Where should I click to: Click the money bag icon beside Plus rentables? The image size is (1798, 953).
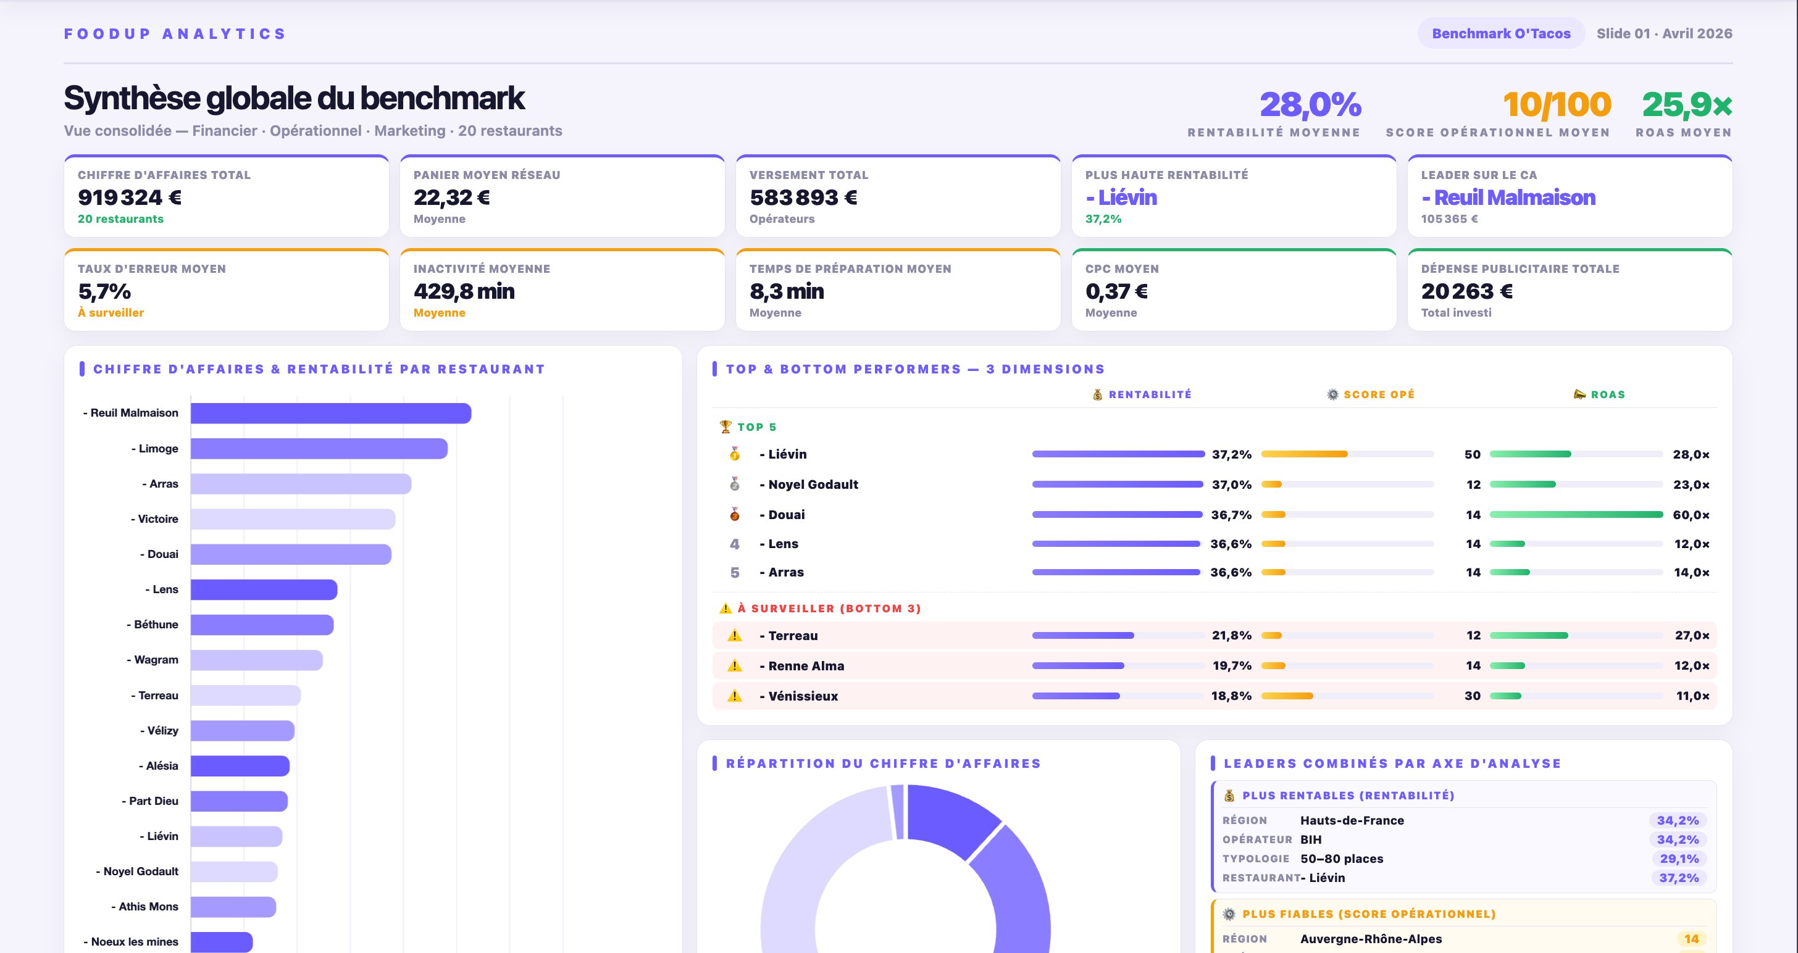coord(1229,796)
